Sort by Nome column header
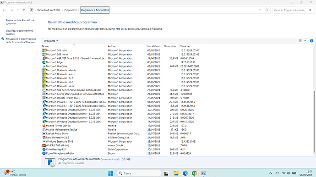Screen dimensions: 316x177 74,46
